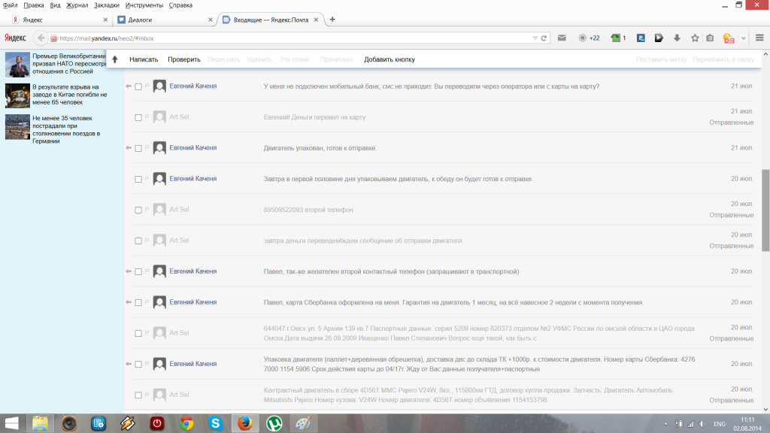Open the Закладки menu
Screen dimensions: 770x433
tap(106, 5)
